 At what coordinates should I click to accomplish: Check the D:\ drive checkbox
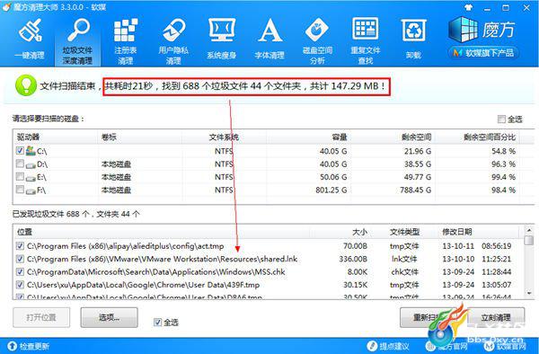tap(20, 164)
